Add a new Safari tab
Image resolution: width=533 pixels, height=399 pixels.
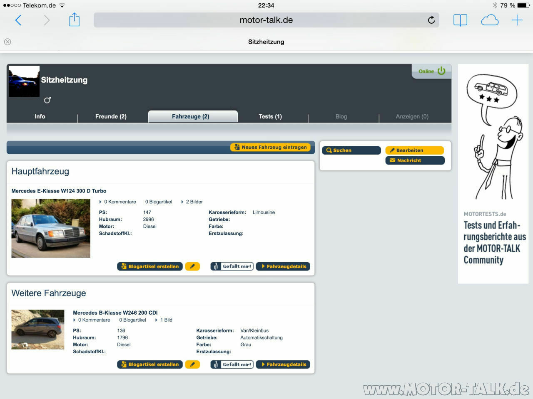pos(517,20)
